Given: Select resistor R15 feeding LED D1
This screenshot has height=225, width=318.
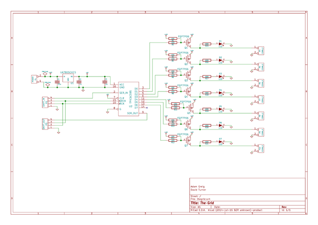Looking at the screenshot, I should 207,44.
